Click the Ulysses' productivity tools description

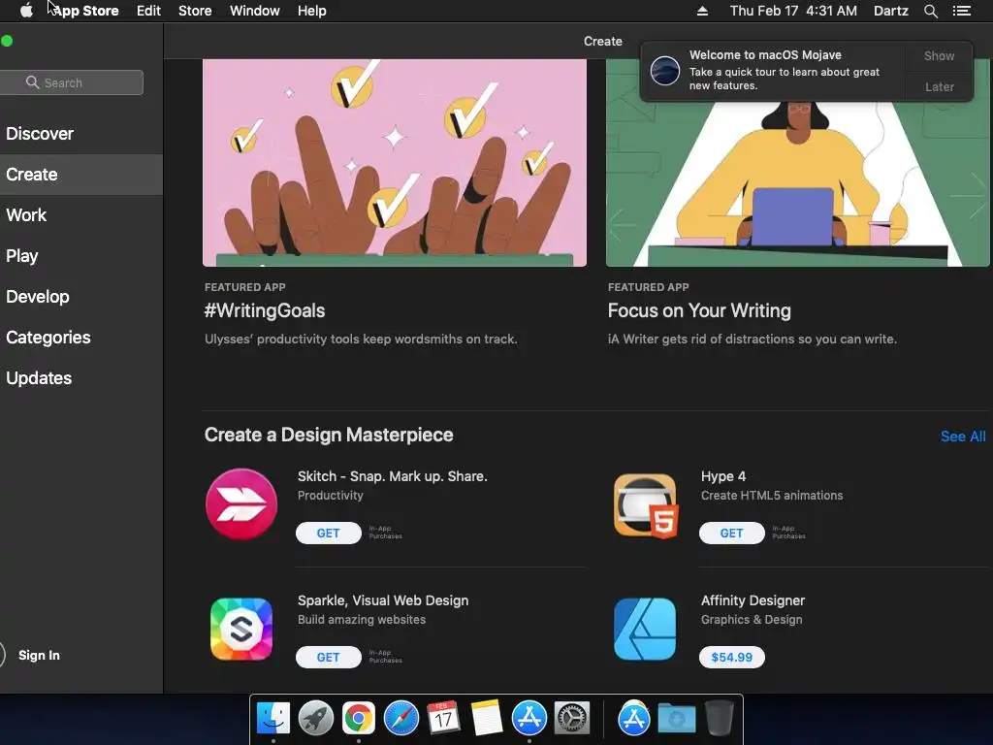361,339
